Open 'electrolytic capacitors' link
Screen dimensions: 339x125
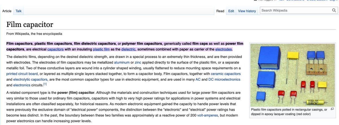pyautogui.click(x=30, y=79)
